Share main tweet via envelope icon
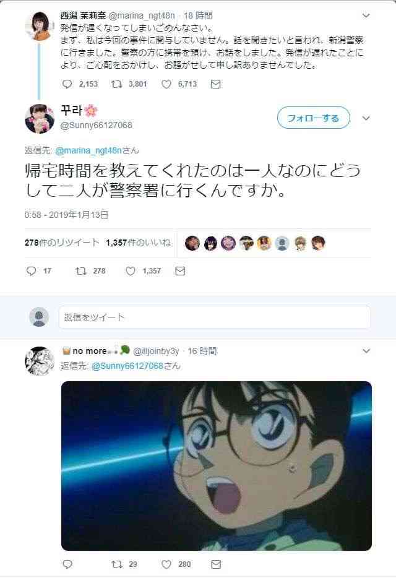 (180, 271)
